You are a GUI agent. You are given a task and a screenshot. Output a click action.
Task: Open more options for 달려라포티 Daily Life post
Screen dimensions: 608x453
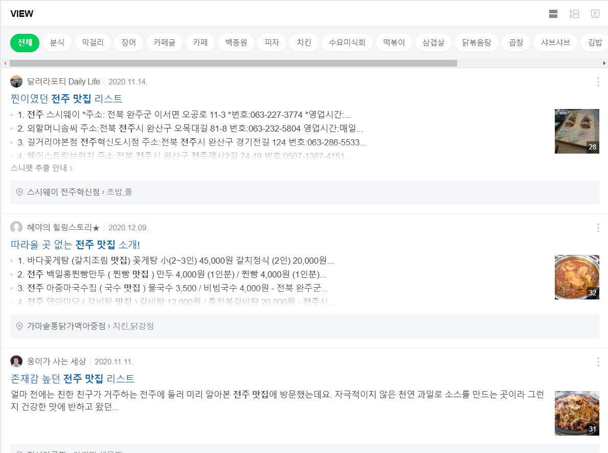pyautogui.click(x=598, y=82)
